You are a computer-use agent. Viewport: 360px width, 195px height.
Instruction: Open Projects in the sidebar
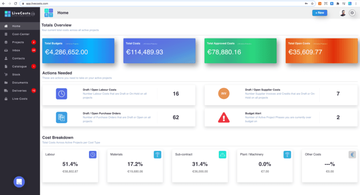18,42
